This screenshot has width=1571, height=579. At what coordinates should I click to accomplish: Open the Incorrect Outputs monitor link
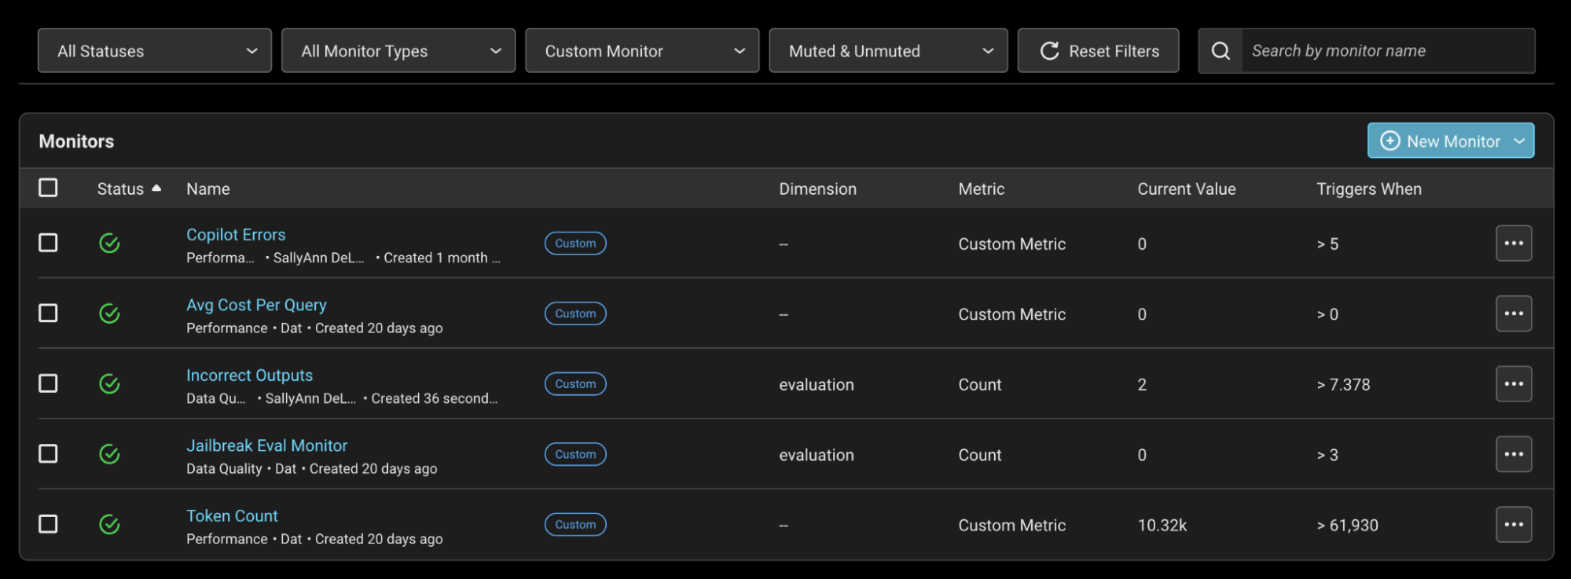(249, 376)
